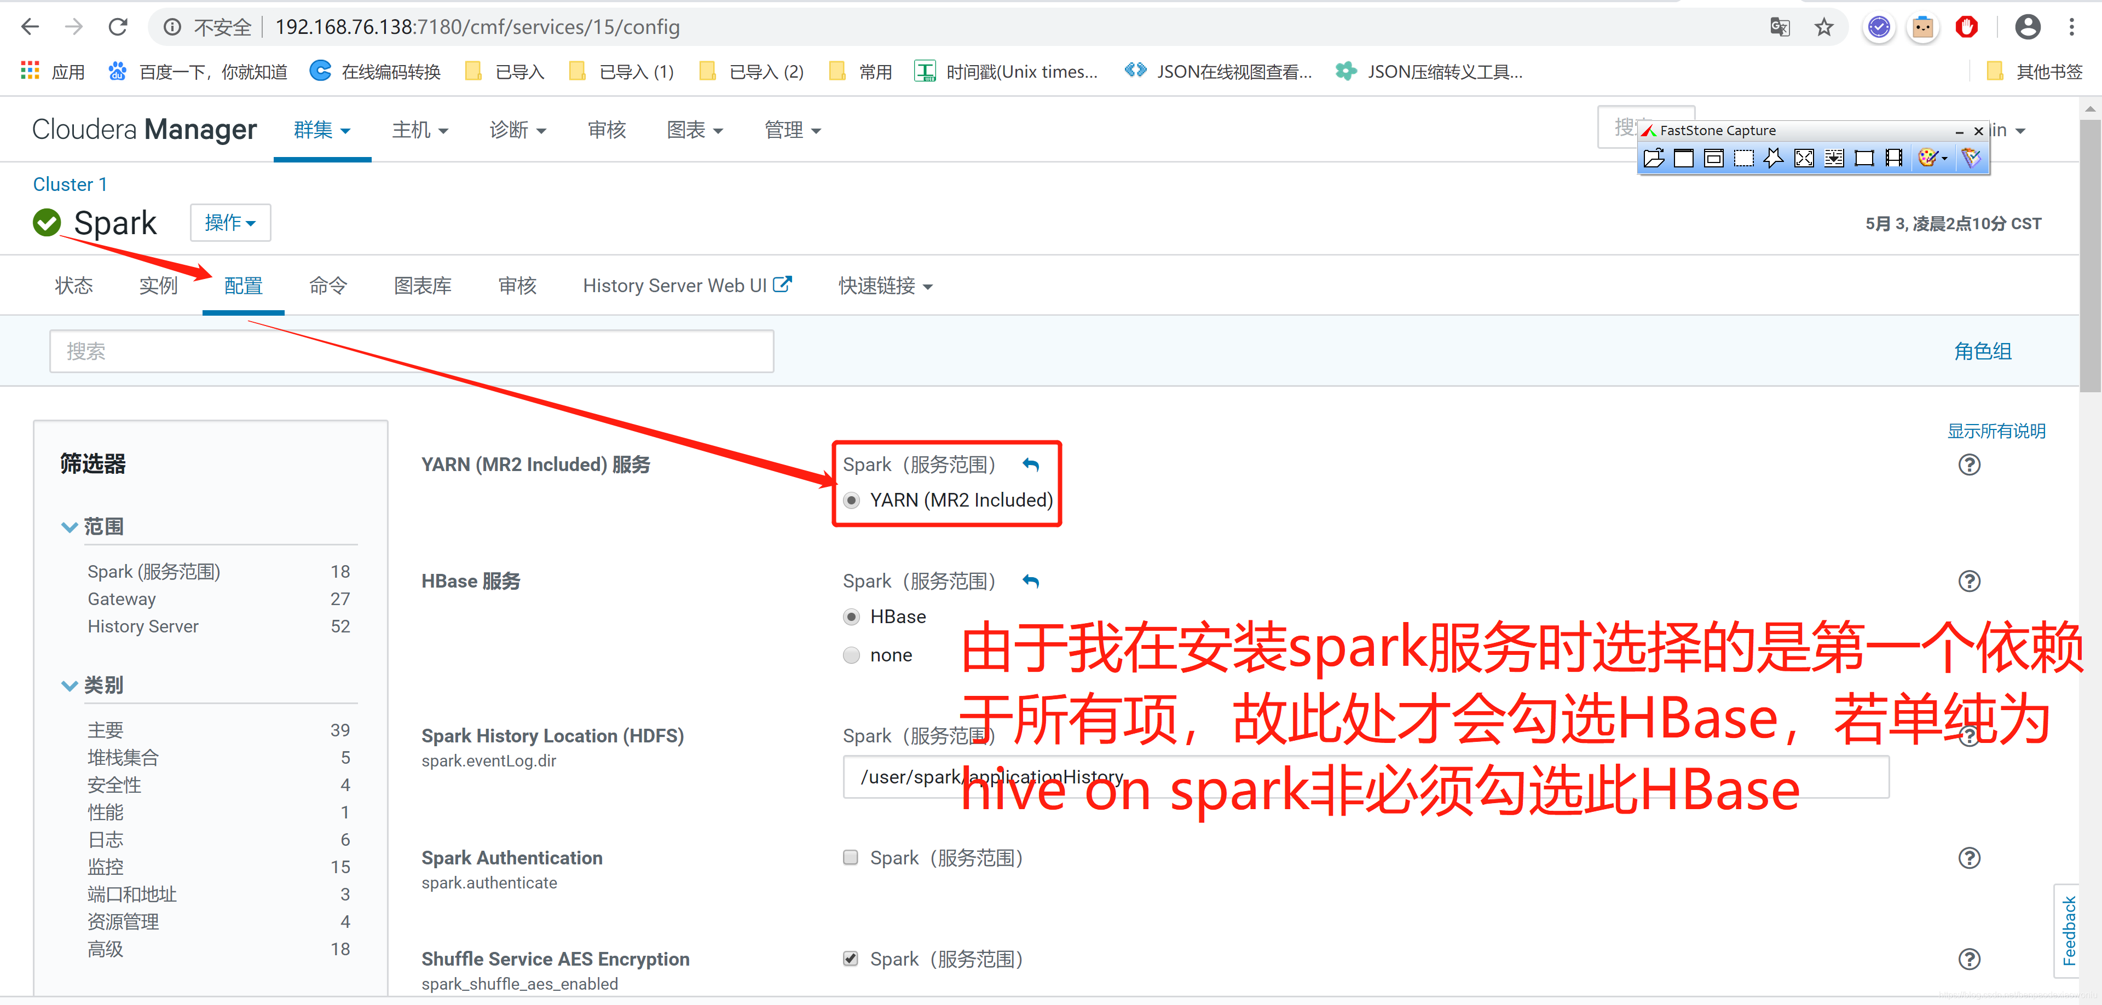Click the configuration 搜索 search field

pyautogui.click(x=411, y=352)
